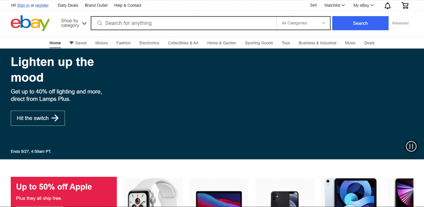The height and width of the screenshot is (207, 424).
Task: Click the Lighten up the mood headline
Action: pos(52,70)
